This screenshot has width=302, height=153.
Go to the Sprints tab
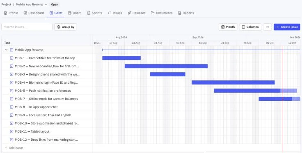94,13
